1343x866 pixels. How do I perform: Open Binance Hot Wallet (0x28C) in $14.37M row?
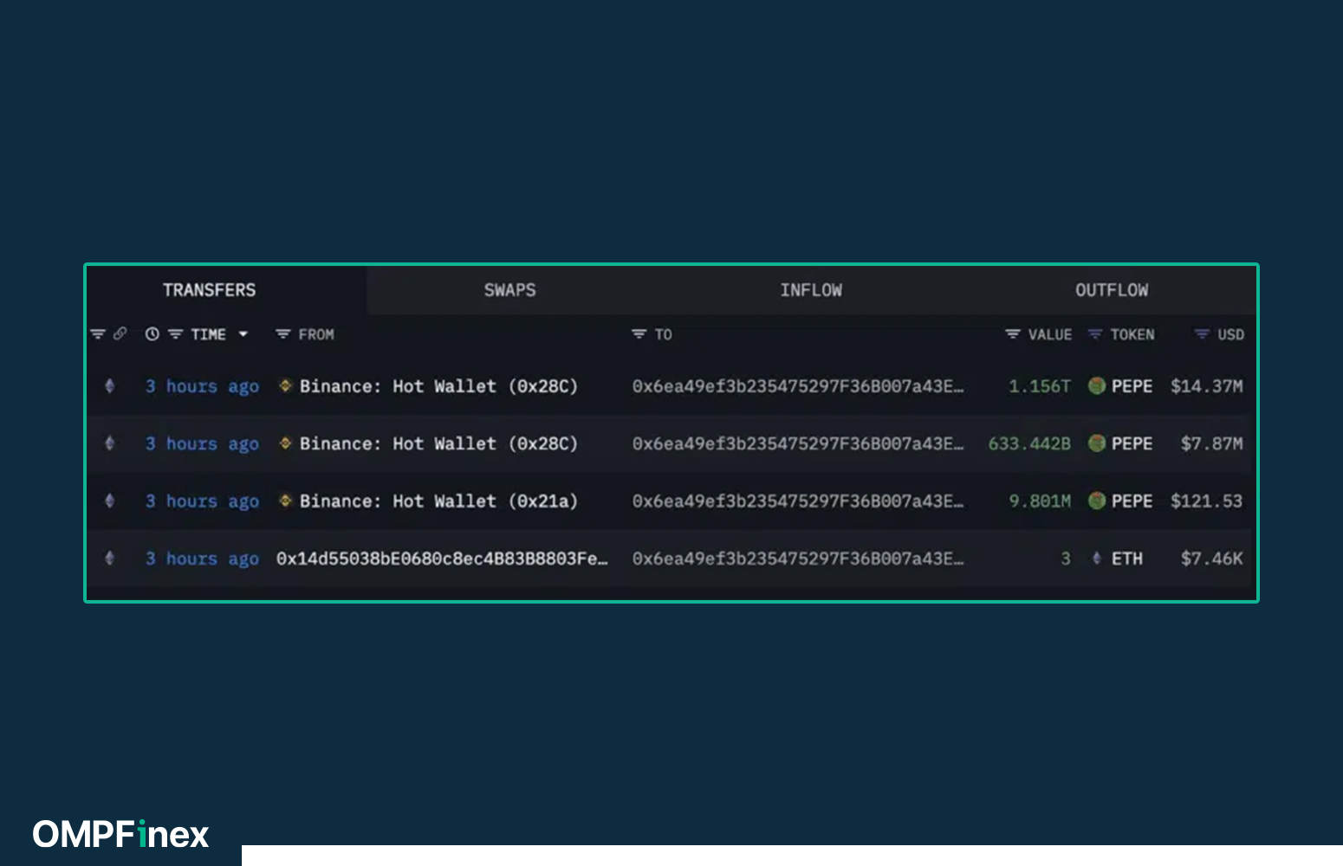tap(438, 386)
